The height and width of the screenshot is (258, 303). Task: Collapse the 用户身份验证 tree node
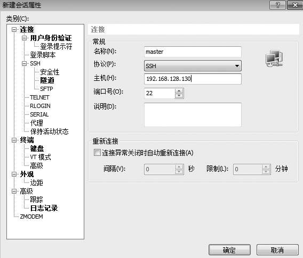tap(24, 38)
